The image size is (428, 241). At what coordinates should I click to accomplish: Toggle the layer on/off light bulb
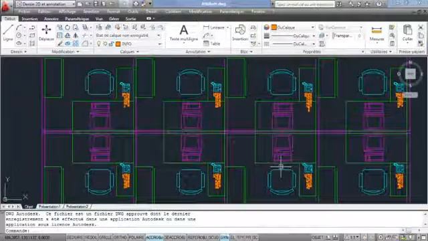pos(99,44)
